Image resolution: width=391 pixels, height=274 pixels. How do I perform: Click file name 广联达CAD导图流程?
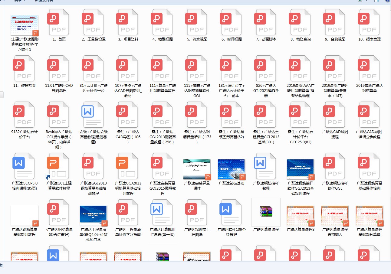335,134
